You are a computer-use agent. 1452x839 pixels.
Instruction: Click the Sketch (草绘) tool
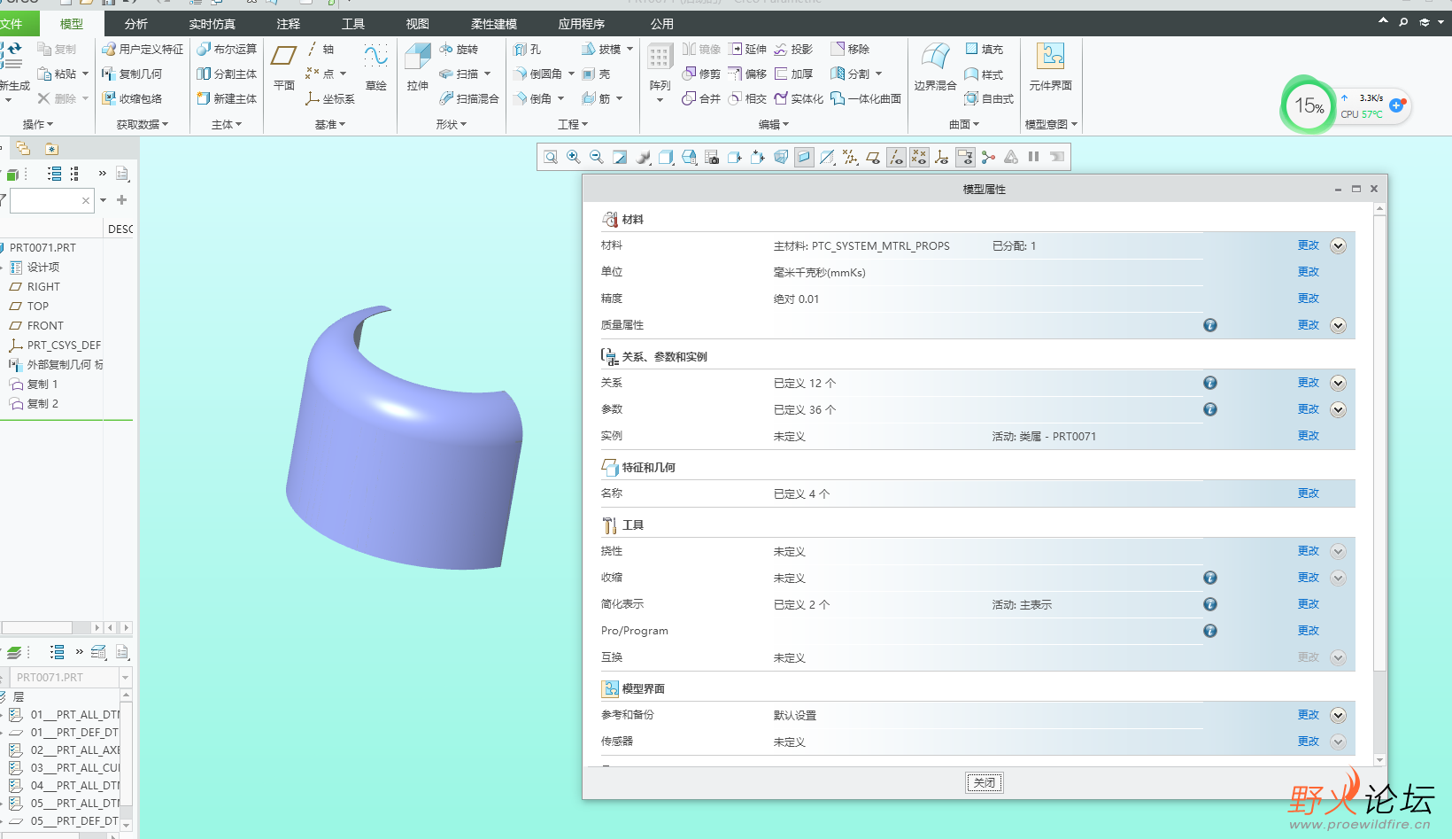coord(376,67)
